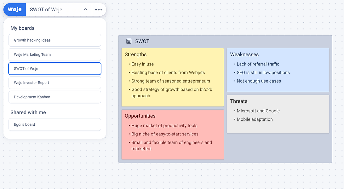The image size is (344, 189).
Task: Click the Shared with me heading
Action: (28, 112)
